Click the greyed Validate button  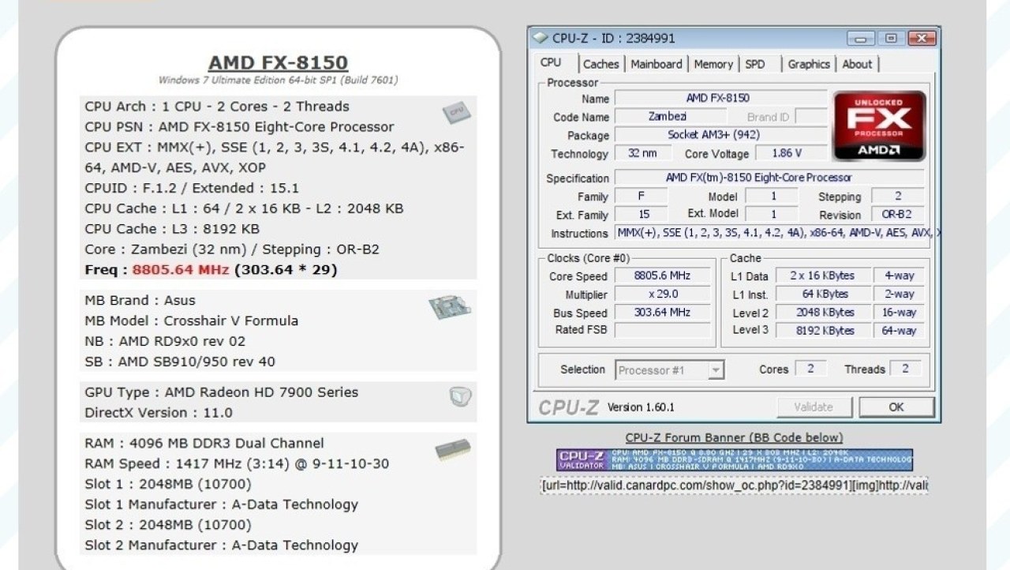[814, 407]
